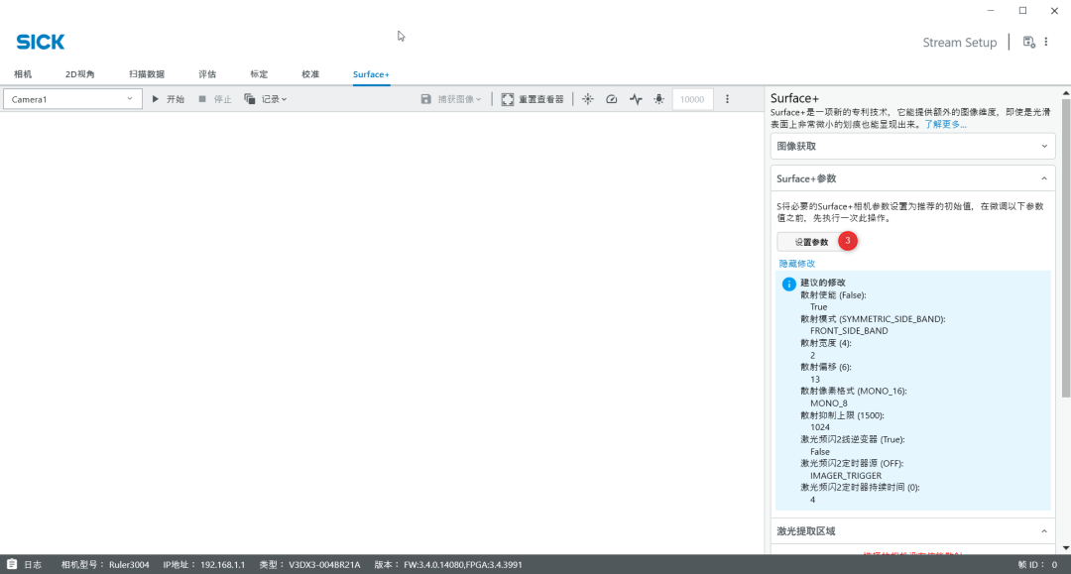Click the Record (记录) icon
The width and height of the screenshot is (1071, 574).
[x=250, y=99]
